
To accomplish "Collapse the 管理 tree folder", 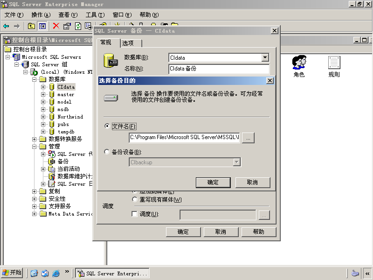I will click(34, 147).
